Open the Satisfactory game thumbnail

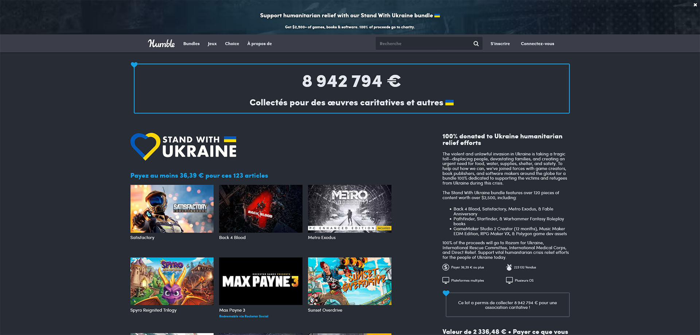tap(172, 209)
